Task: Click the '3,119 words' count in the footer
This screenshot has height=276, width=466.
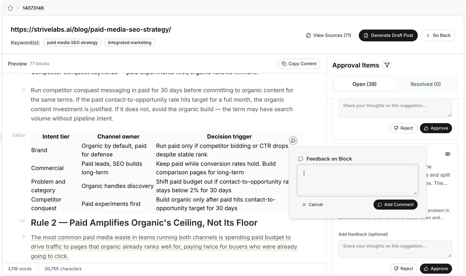Action: [x=20, y=269]
